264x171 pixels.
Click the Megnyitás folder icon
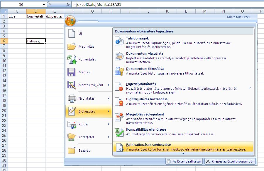(x=72, y=46)
